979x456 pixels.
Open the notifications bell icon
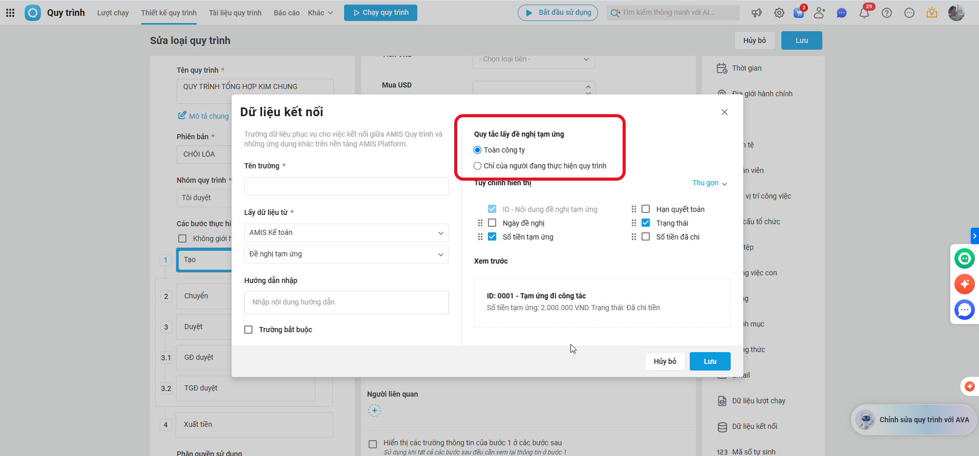click(864, 13)
